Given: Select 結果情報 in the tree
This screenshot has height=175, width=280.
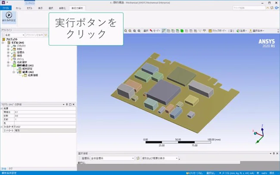Looking at the screenshot, I should point(33,75).
